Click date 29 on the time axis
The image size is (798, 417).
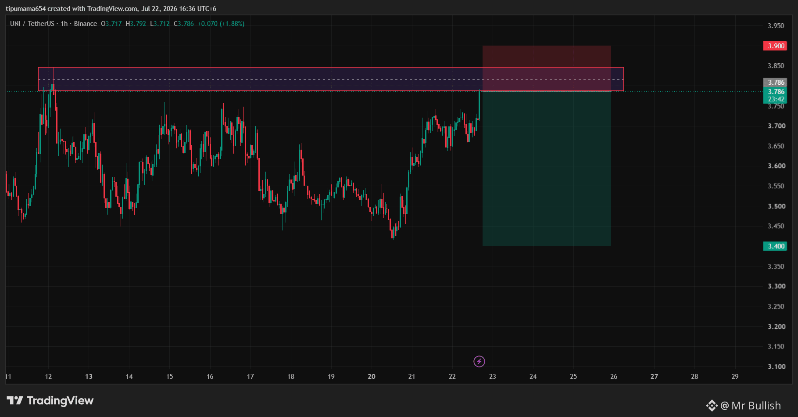pyautogui.click(x=735, y=377)
